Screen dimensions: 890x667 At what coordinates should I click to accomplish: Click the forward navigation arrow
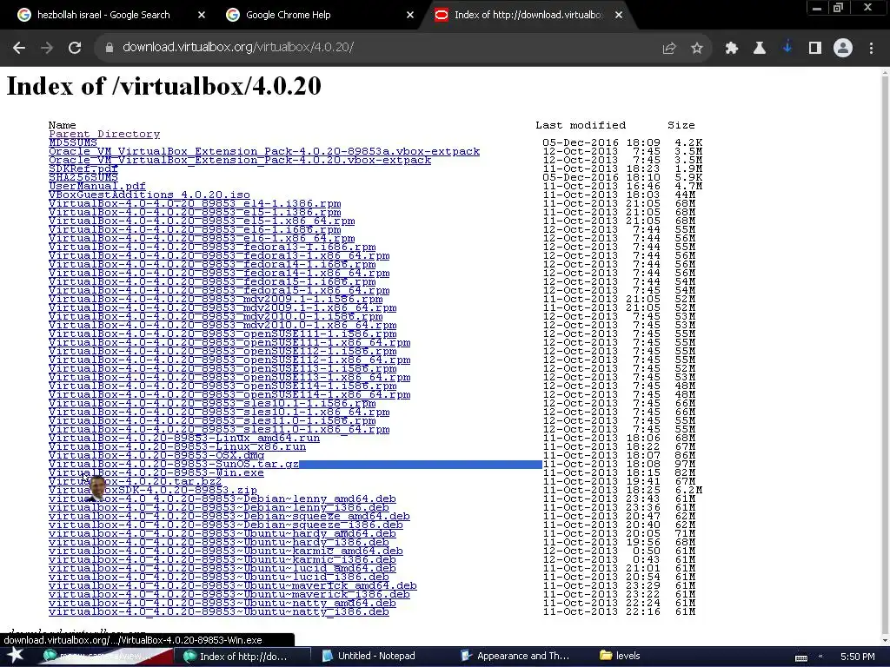tap(47, 49)
